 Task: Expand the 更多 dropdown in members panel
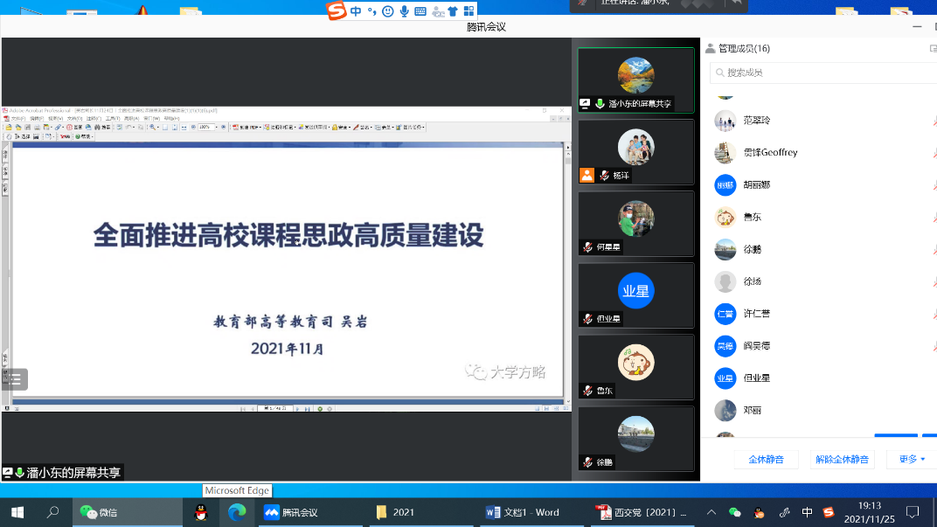tap(912, 459)
